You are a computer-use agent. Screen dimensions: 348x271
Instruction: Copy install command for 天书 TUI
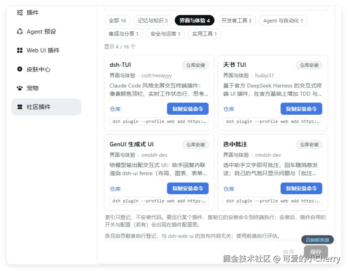pos(301,109)
